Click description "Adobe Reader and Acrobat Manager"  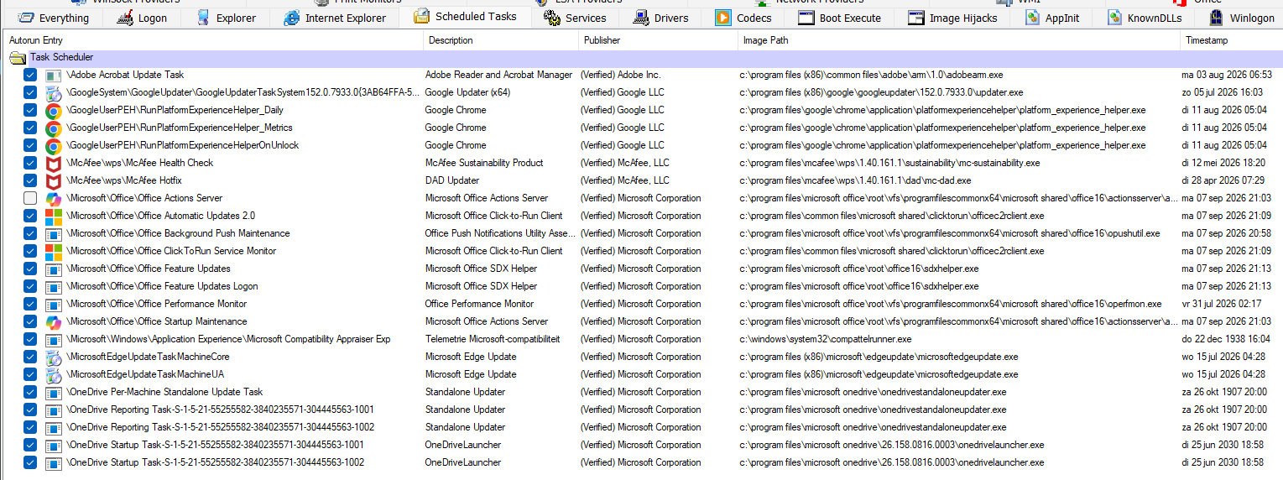coord(498,76)
